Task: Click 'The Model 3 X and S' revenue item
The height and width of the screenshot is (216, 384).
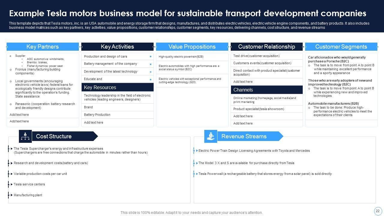Action: tap(246, 163)
